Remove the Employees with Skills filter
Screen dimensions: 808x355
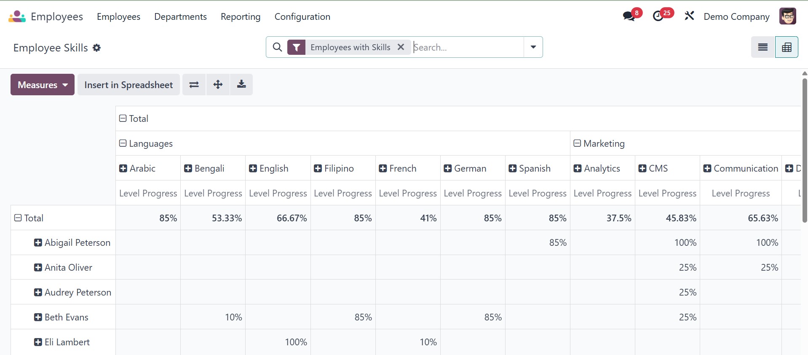pyautogui.click(x=401, y=47)
